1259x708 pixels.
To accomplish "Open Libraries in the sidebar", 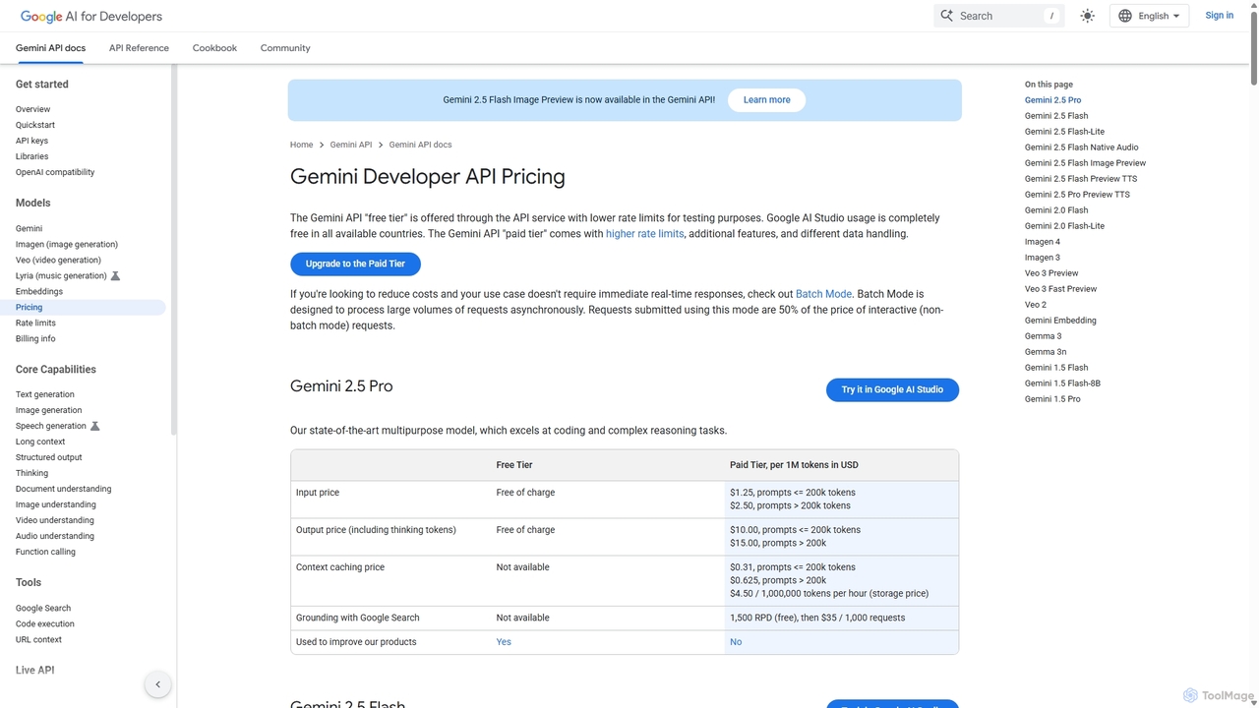I will pos(31,156).
